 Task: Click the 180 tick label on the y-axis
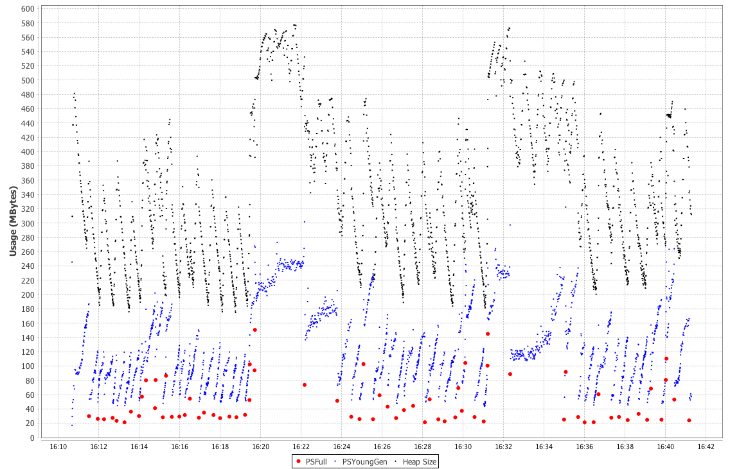(28, 309)
